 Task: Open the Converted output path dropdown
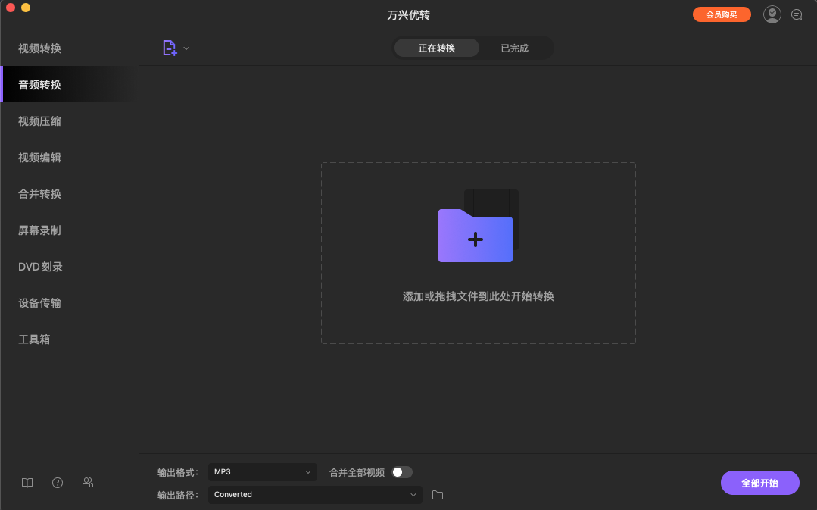click(314, 494)
